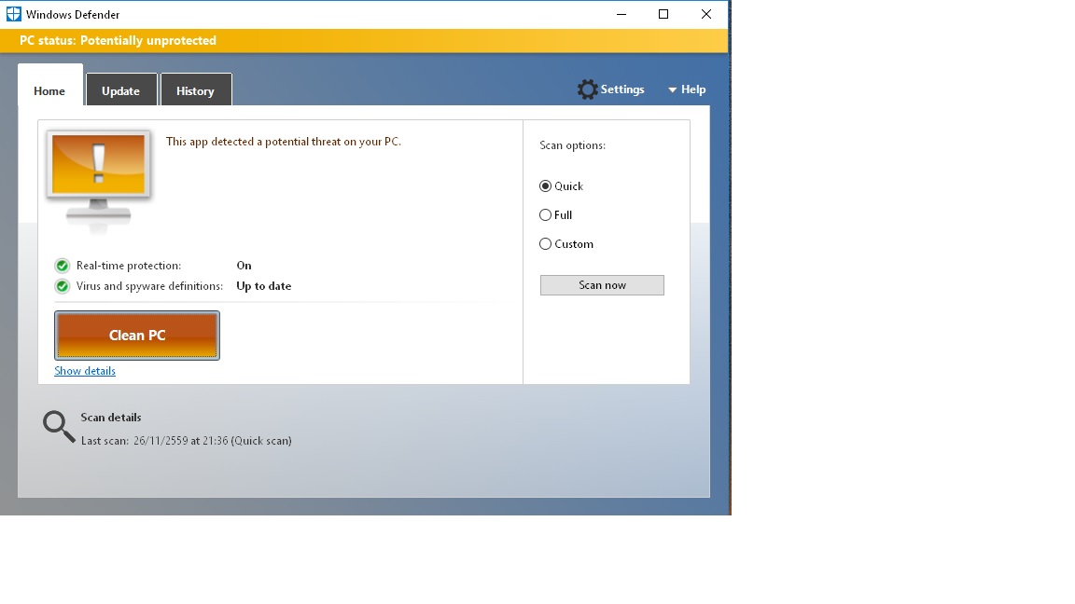Select the Custom scan radio button
Image resolution: width=1075 pixels, height=604 pixels.
(x=545, y=244)
